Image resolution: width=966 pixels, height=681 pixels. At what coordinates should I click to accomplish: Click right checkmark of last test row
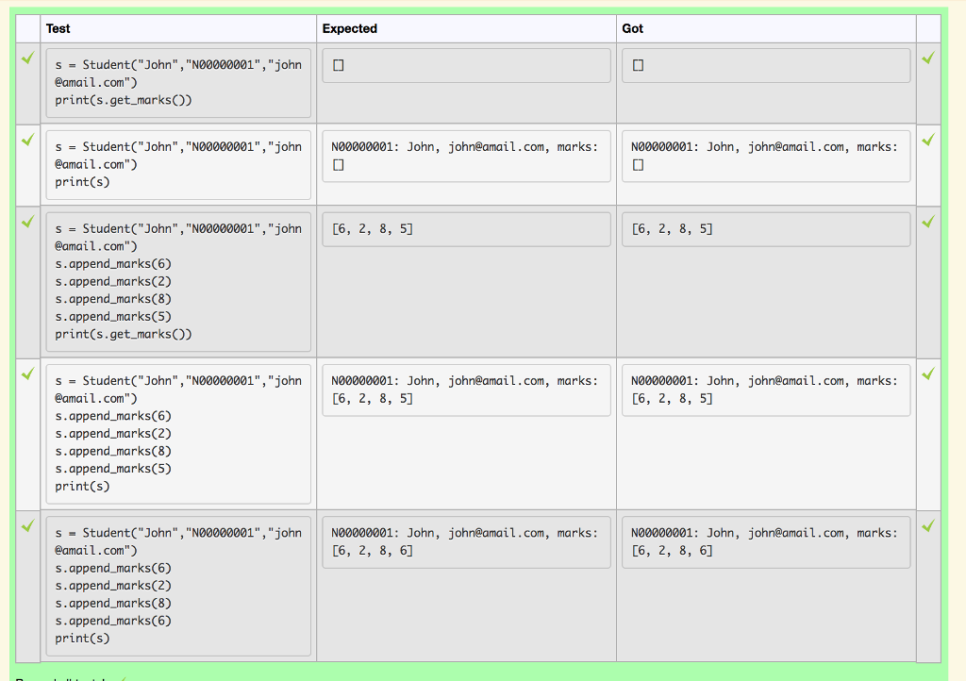pos(928,525)
